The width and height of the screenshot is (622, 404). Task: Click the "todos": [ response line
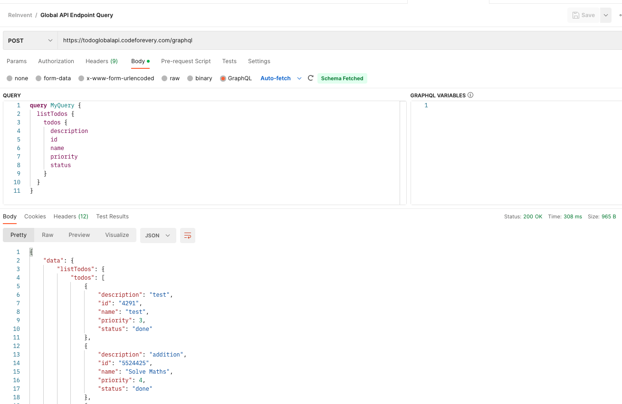click(88, 278)
